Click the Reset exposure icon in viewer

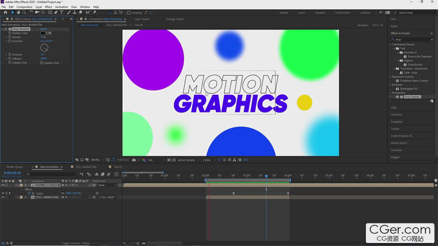point(240,160)
